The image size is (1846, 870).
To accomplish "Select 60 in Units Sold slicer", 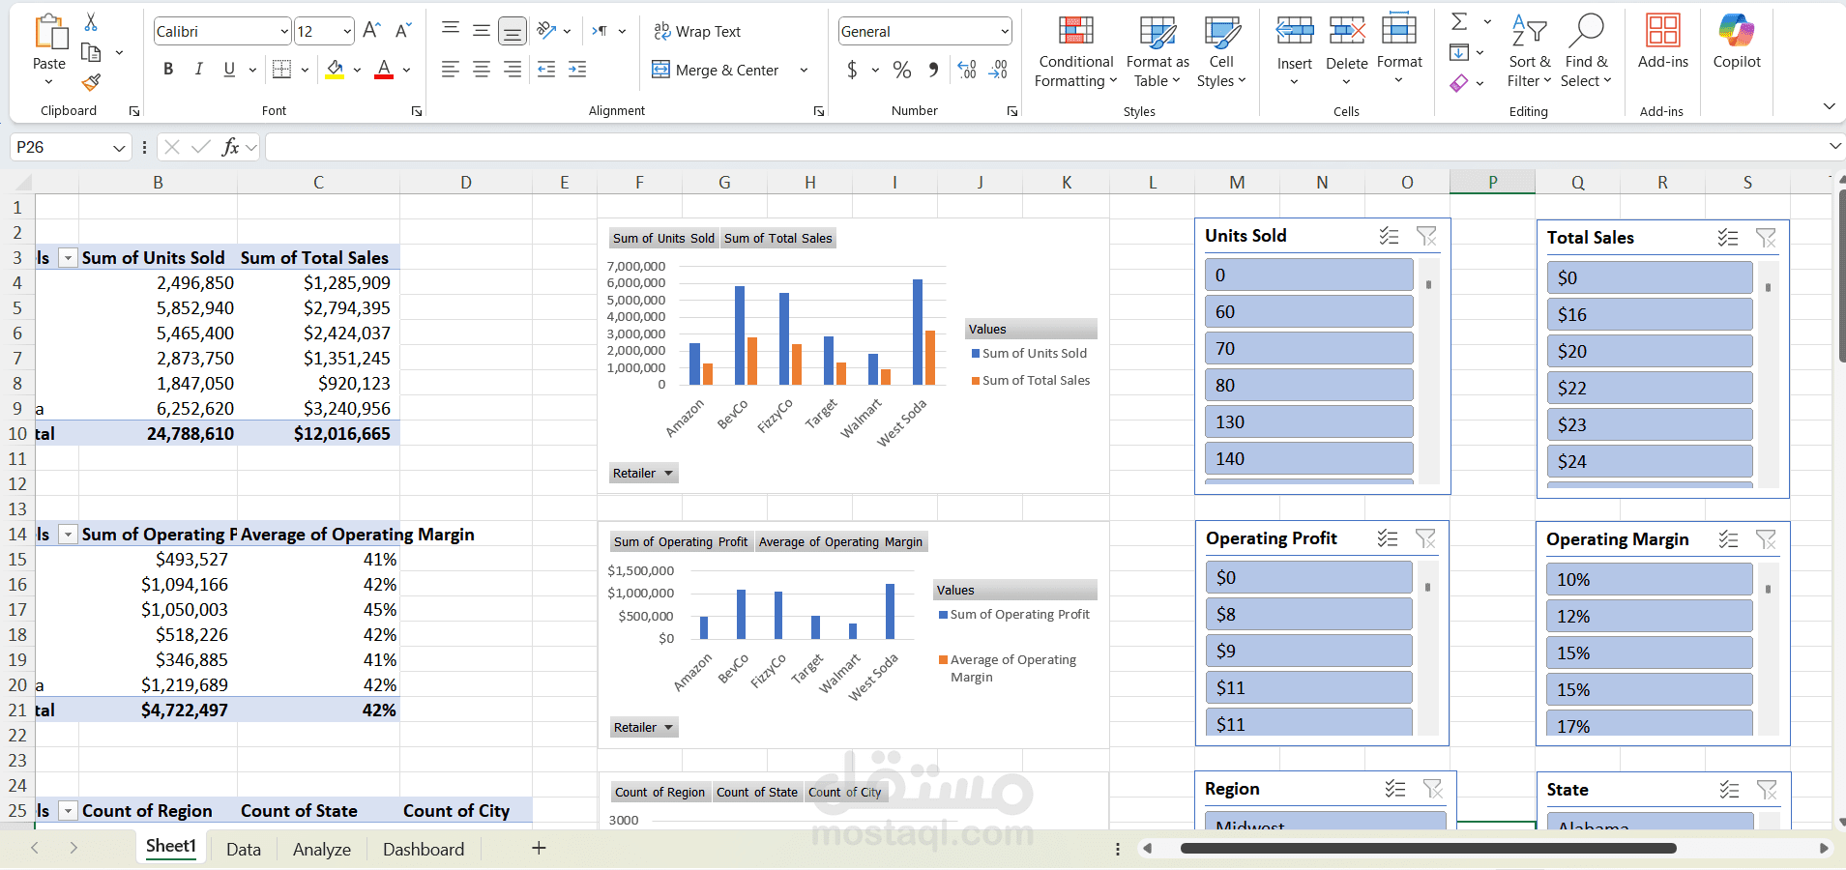I will (1308, 312).
